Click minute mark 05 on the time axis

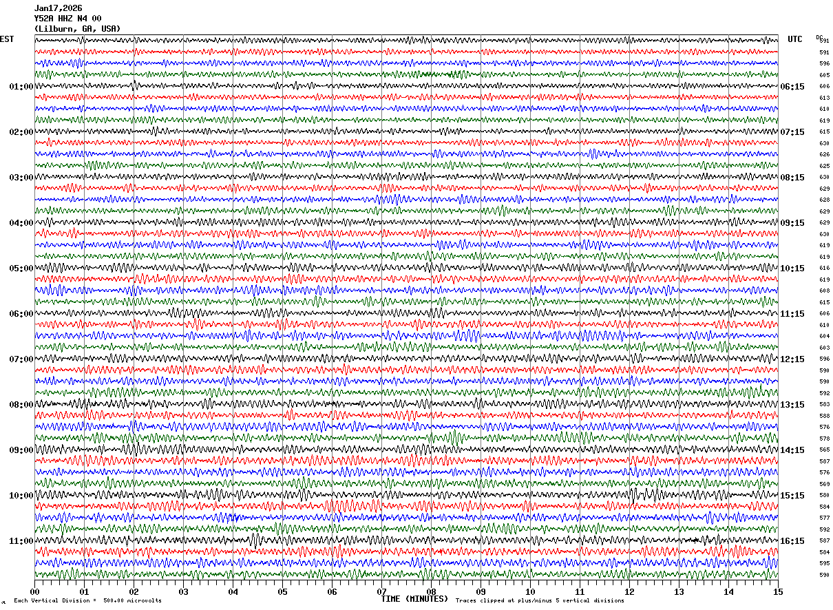coord(282,591)
